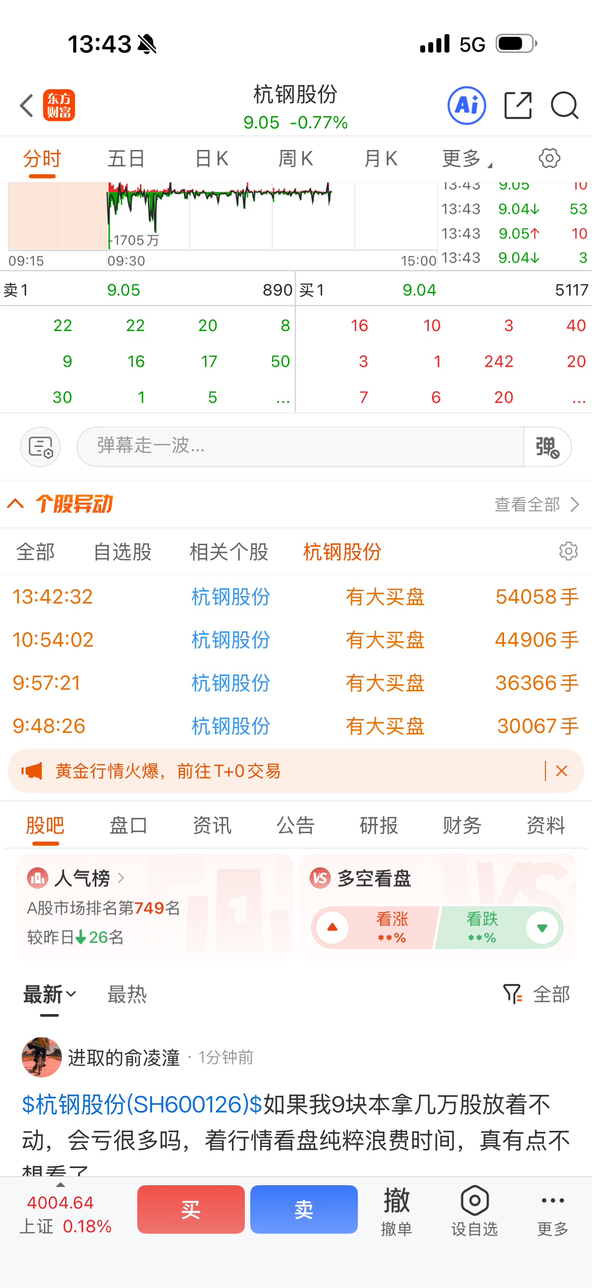Tap the 买1 9.04 bid row
The height and width of the screenshot is (1288, 592).
(x=444, y=290)
